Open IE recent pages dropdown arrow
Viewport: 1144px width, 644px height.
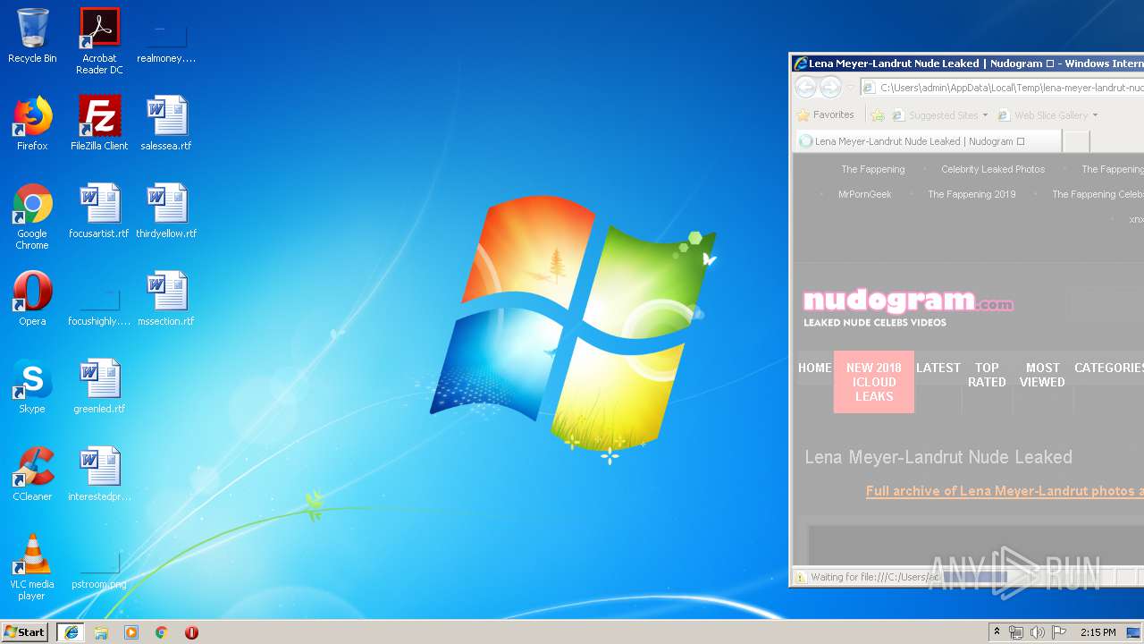[x=850, y=88]
